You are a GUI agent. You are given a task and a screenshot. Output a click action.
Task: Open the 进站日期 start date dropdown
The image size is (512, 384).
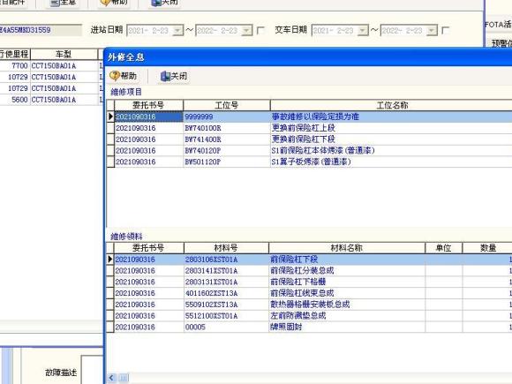[177, 31]
